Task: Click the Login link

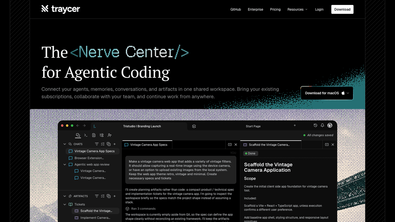Action: [x=319, y=10]
